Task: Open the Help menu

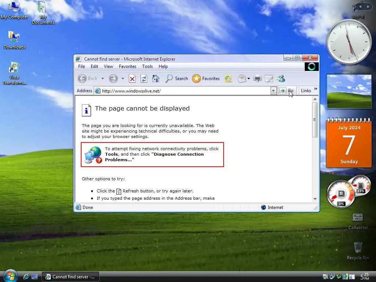Action: 163,66
